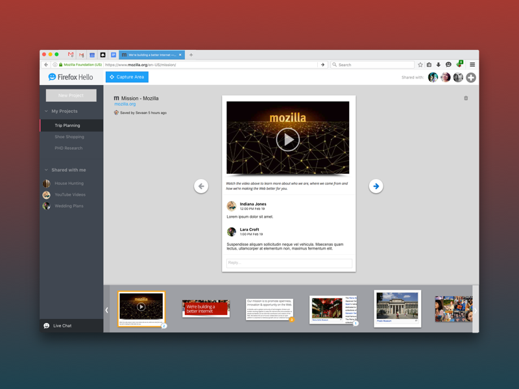519x389 pixels.
Task: Click the Firefox Hello logo
Action: pyautogui.click(x=71, y=77)
